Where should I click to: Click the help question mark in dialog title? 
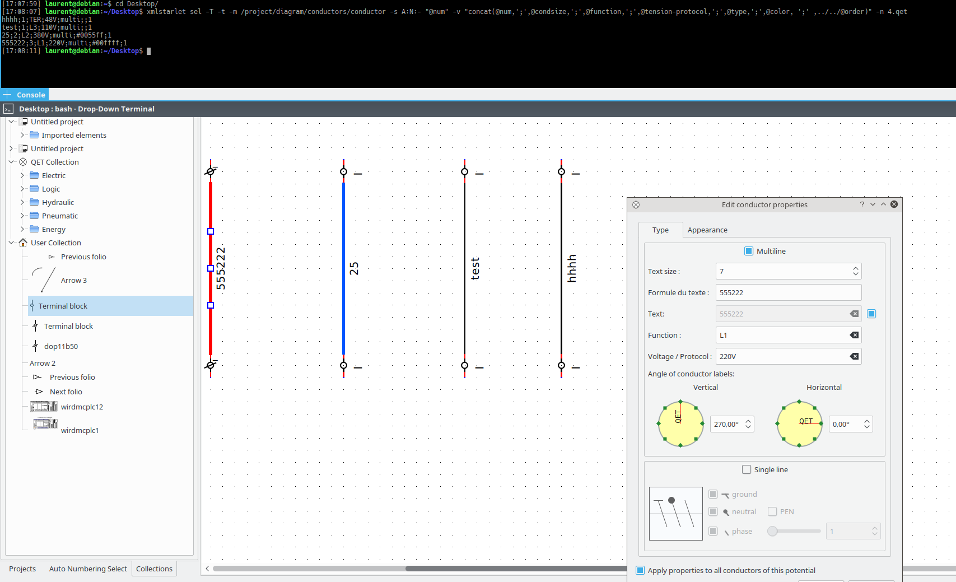coord(862,204)
